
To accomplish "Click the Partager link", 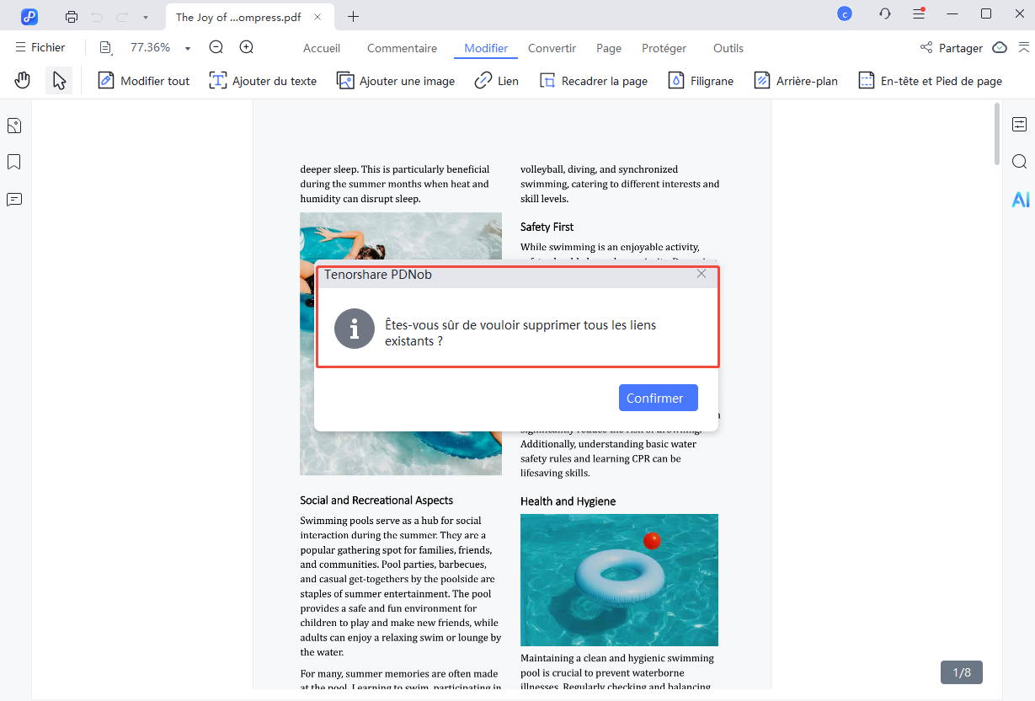I will pos(959,48).
